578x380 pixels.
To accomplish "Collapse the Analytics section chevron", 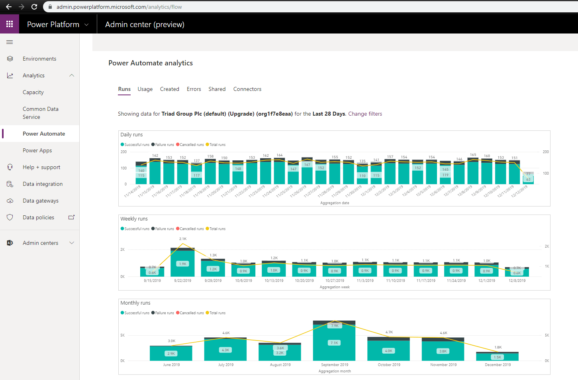I will [x=72, y=75].
